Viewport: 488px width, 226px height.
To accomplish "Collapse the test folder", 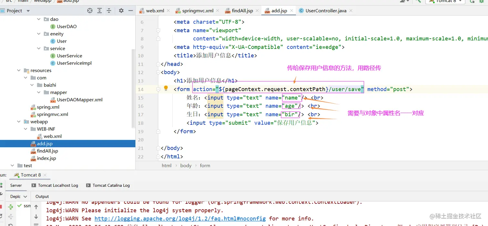I will pos(12,166).
